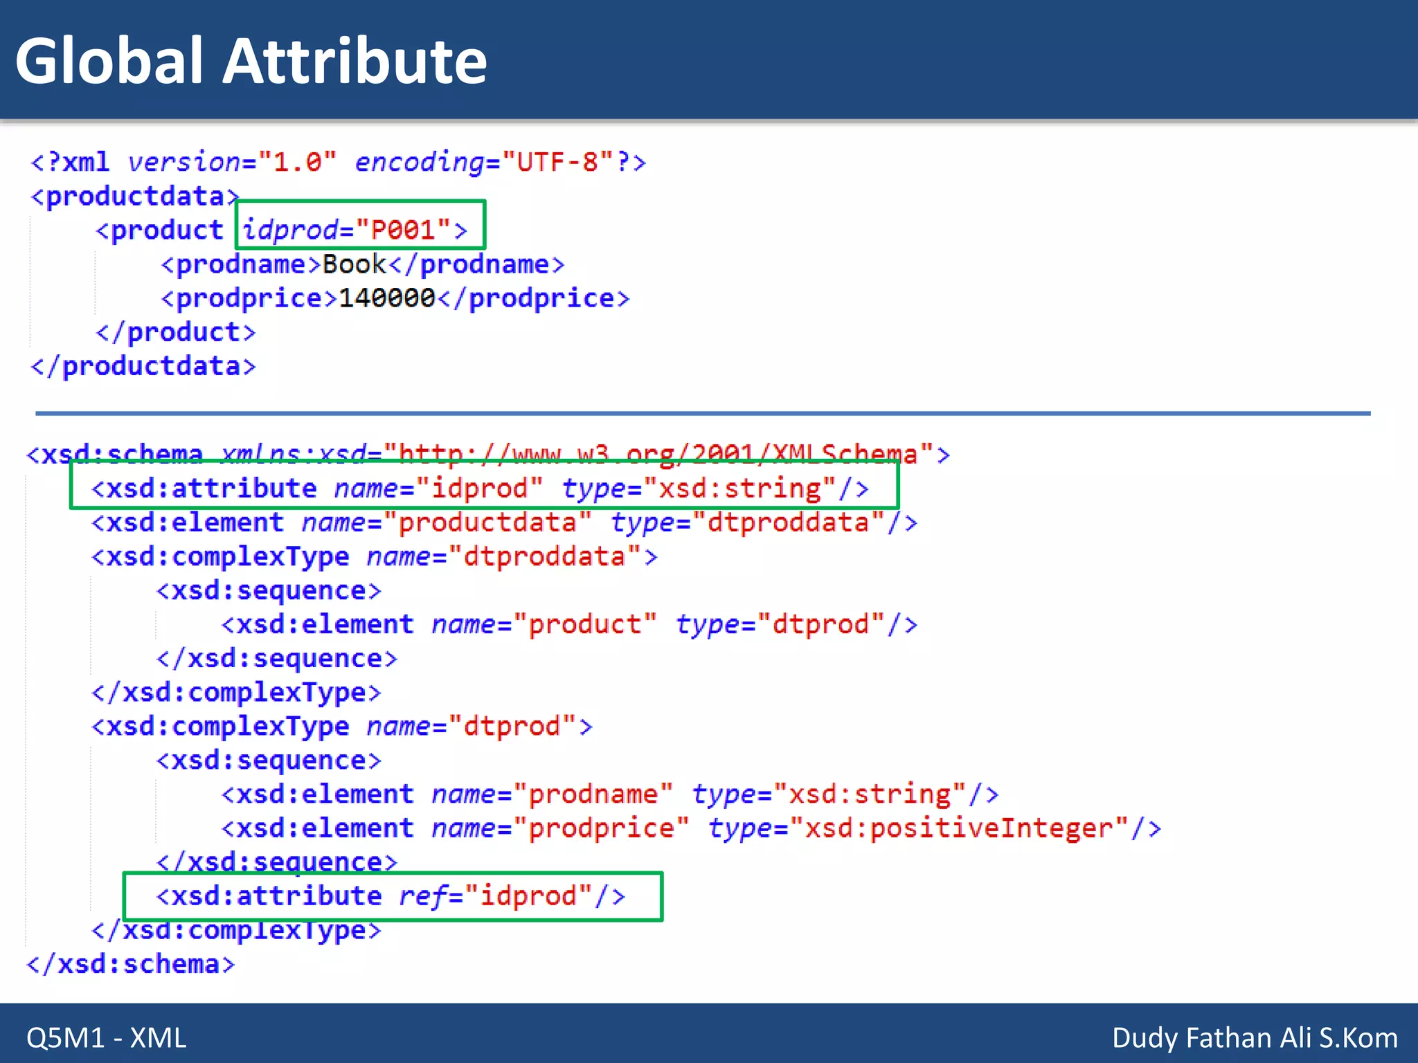
Task: Click the <product tag name in the XML sample
Action: [160, 230]
